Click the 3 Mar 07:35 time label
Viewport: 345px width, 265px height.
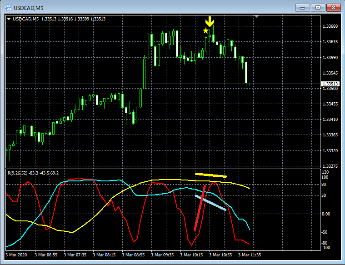[75, 255]
